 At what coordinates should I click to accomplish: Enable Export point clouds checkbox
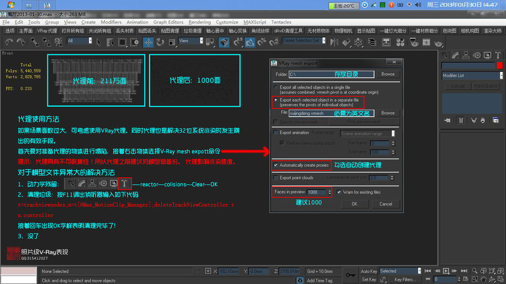[275, 177]
